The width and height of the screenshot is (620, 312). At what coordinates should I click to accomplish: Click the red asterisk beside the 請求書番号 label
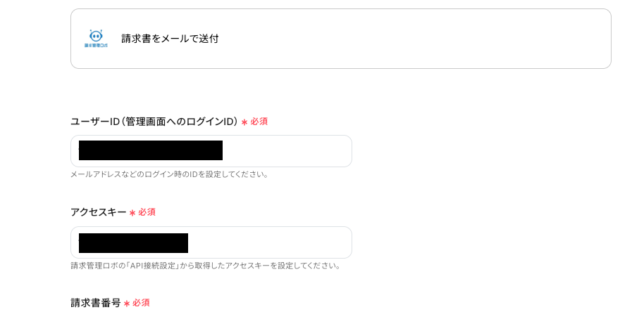coord(127,304)
